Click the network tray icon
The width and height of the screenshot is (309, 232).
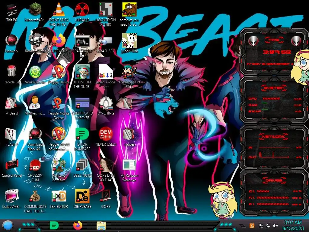tap(268, 226)
